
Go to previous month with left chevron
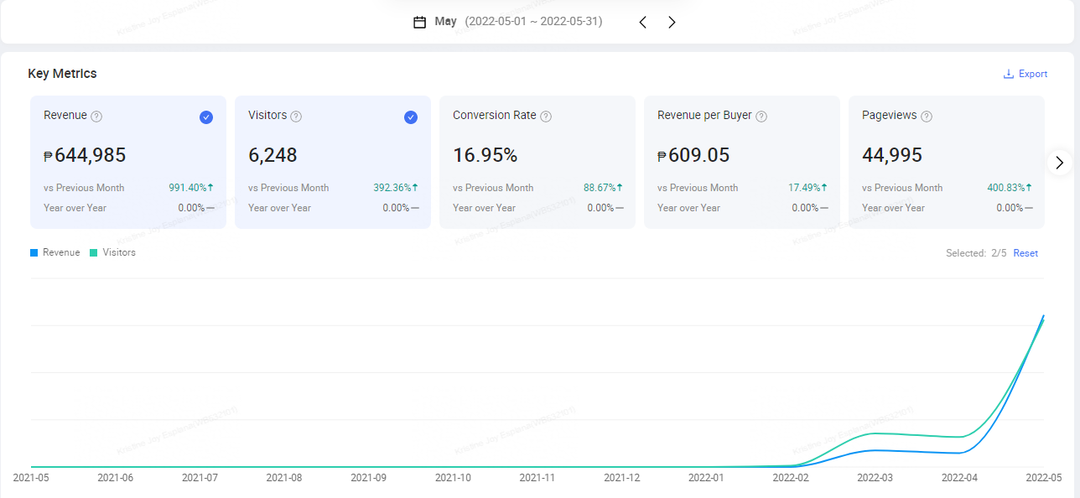(x=643, y=22)
